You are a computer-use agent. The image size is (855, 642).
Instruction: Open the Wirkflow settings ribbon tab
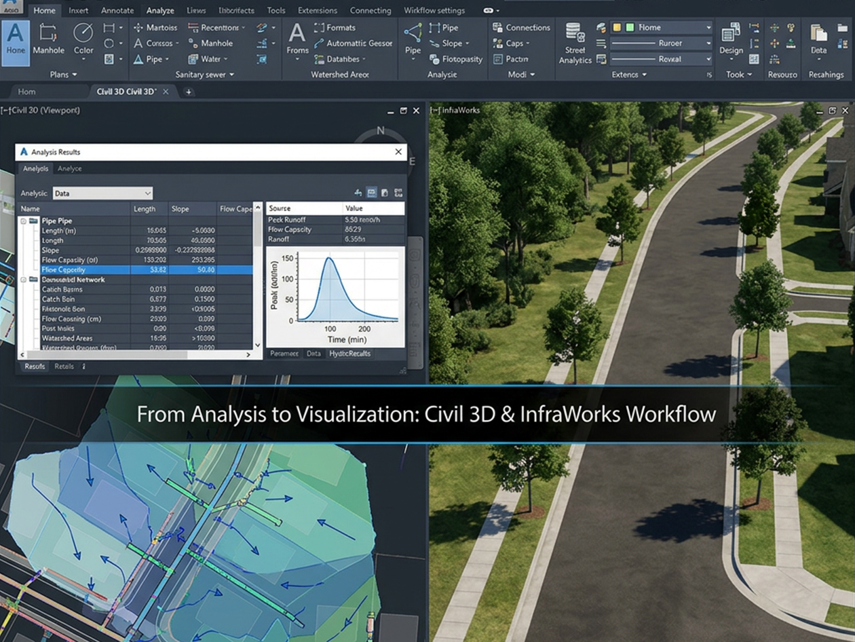coord(434,10)
